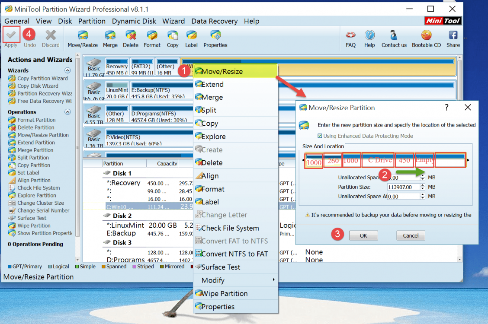Choose Split in the context menu
488x324 pixels.
[236, 110]
